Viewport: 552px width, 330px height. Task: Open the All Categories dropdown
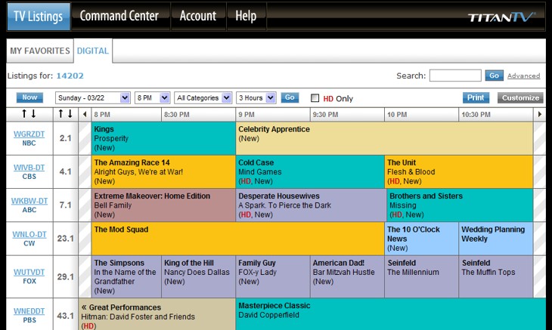(x=203, y=98)
